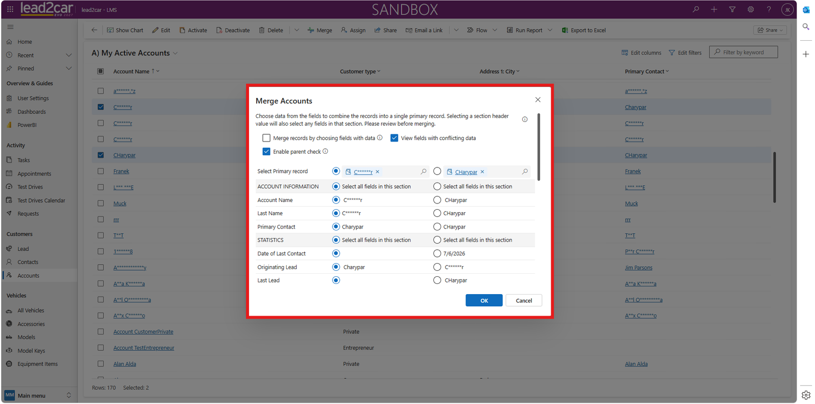The height and width of the screenshot is (404, 815).
Task: Open the Flow dropdown arrow
Action: [495, 30]
